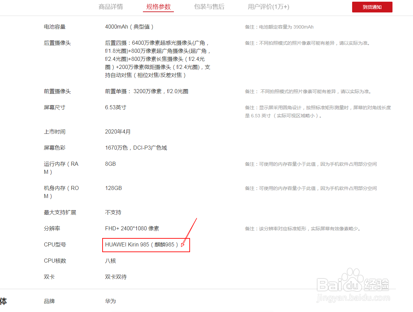This screenshot has height=312, width=413.
Task: Select the 分辨率 label
Action: tap(52, 229)
